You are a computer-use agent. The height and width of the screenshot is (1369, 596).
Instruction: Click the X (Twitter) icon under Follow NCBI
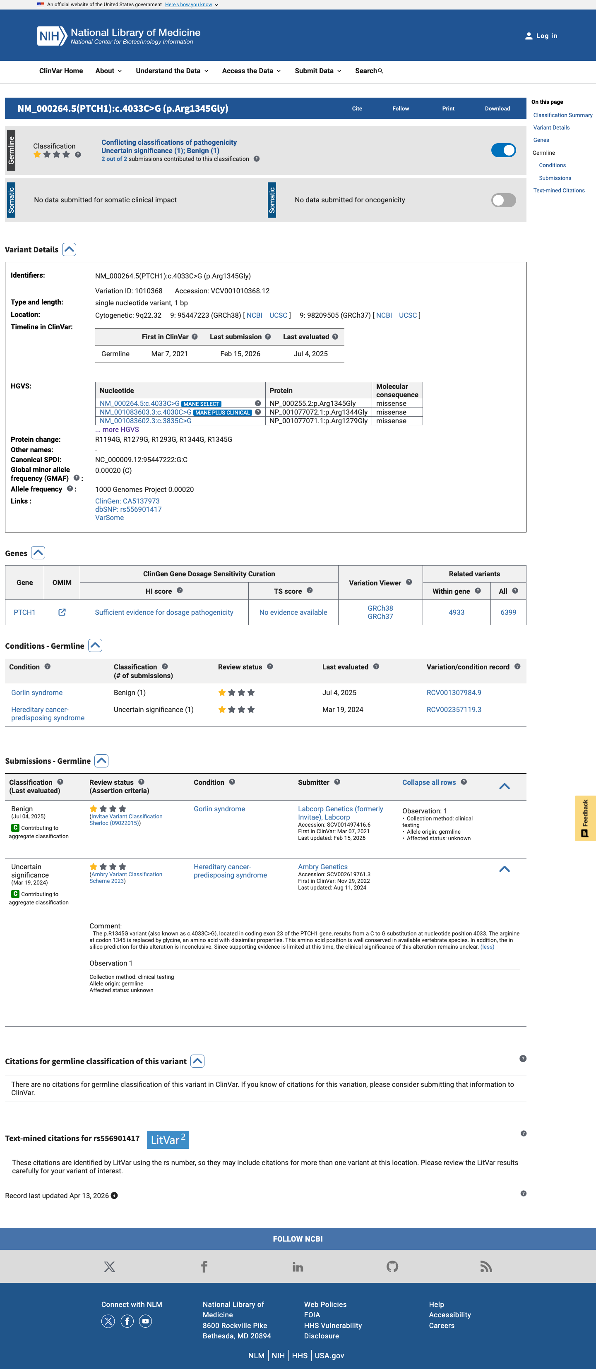[110, 1267]
